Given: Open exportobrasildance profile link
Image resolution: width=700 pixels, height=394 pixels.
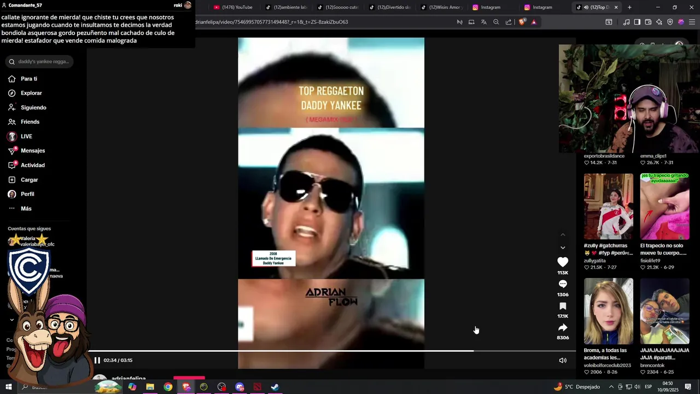Looking at the screenshot, I should click(604, 156).
